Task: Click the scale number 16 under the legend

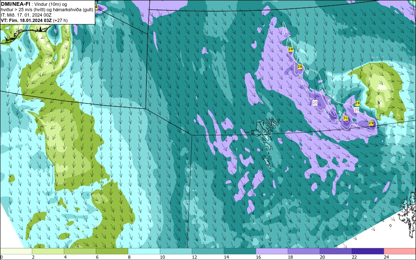Action: (258, 257)
